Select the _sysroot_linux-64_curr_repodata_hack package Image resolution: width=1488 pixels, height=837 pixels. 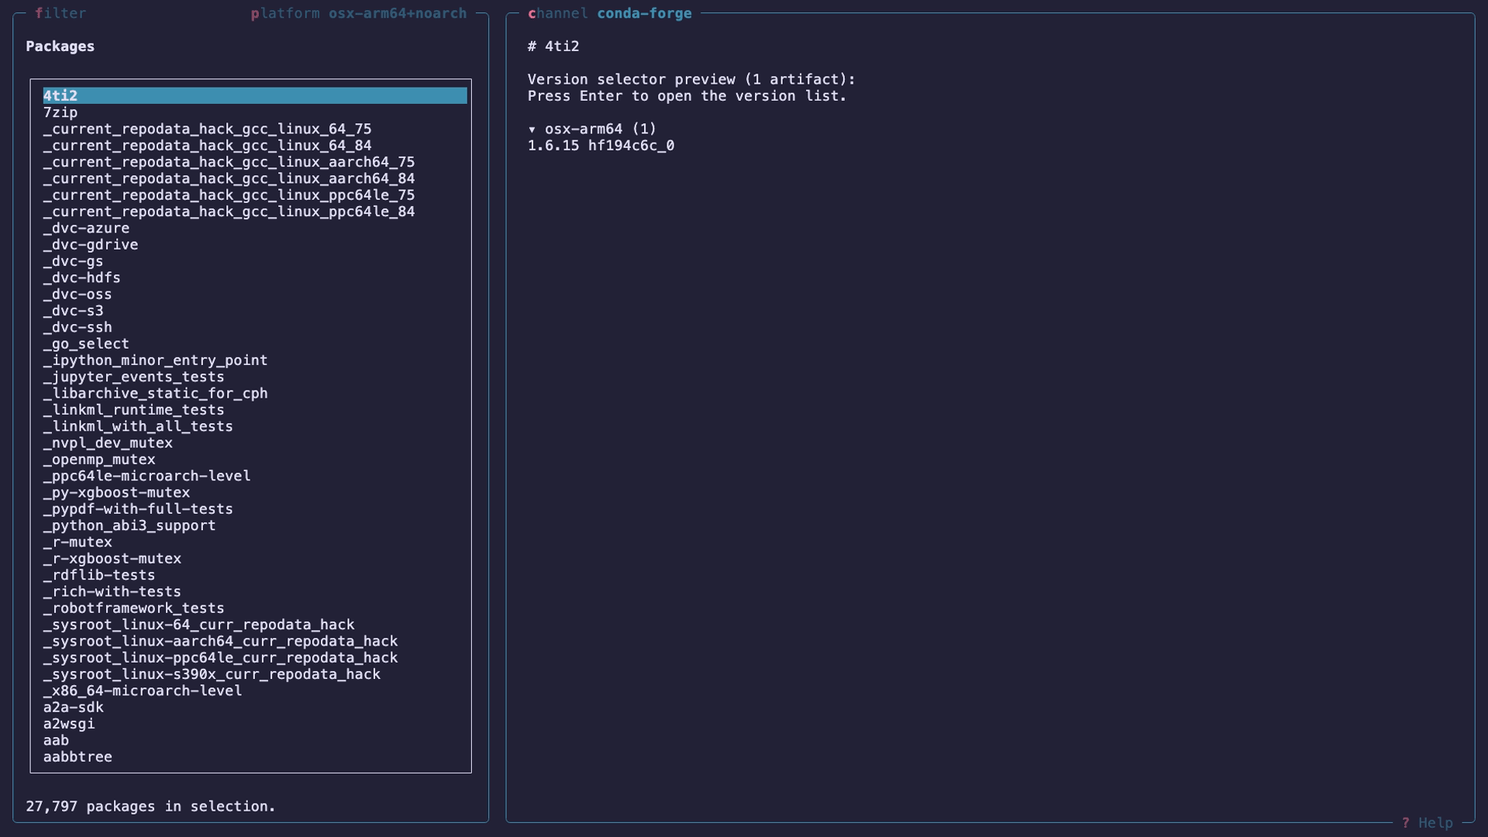tap(198, 624)
